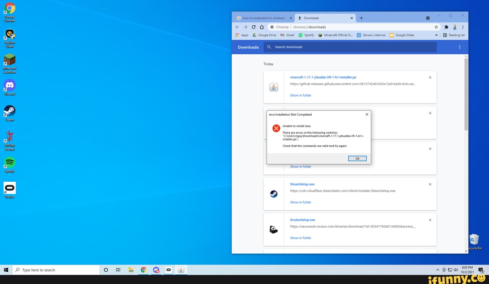Select the 'how to screenshot on windows' tab
This screenshot has height=284, width=489.
tap(263, 18)
